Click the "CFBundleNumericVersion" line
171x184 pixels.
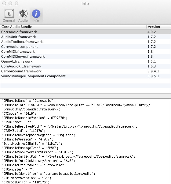pyautogui.click(x=35, y=118)
